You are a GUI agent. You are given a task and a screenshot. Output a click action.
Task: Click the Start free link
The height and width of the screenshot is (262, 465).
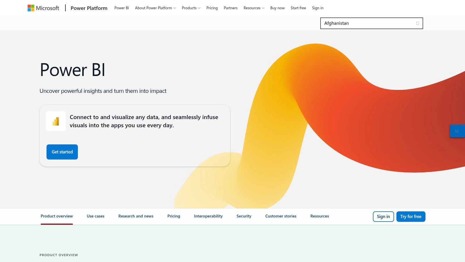298,8
